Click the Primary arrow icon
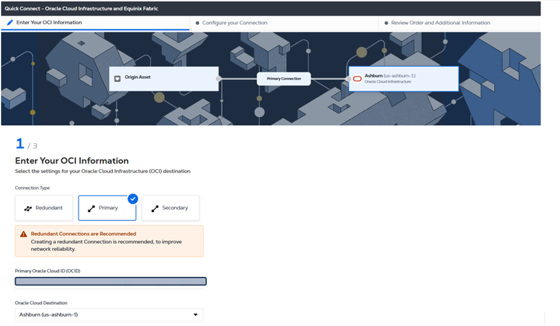This screenshot has height=326, width=560. coord(91,208)
